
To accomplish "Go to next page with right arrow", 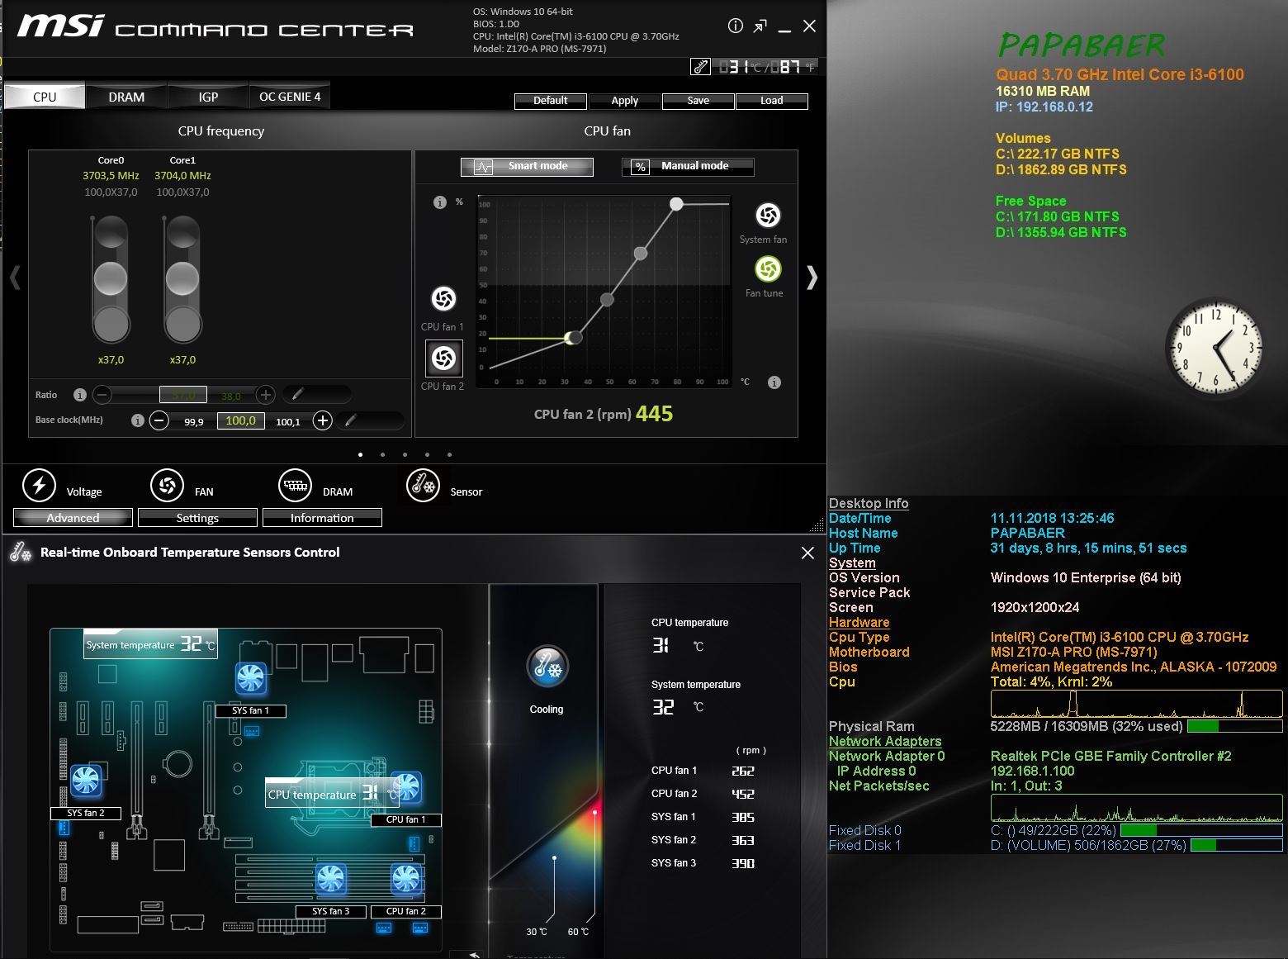I will 812,278.
